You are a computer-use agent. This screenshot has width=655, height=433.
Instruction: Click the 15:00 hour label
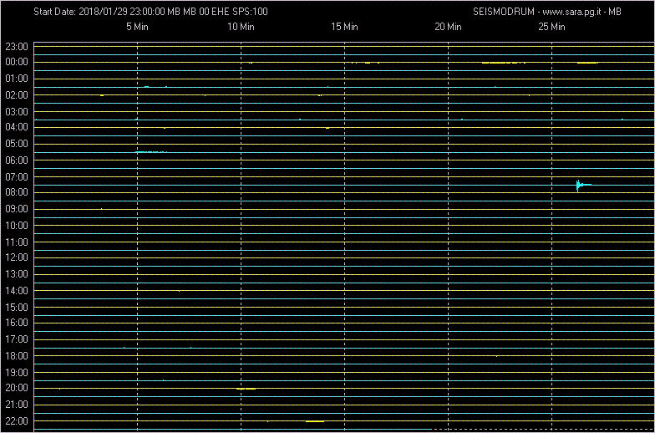pos(17,308)
